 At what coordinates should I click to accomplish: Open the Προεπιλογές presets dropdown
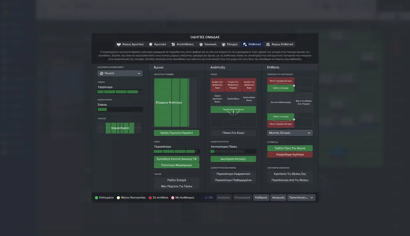click(301, 198)
